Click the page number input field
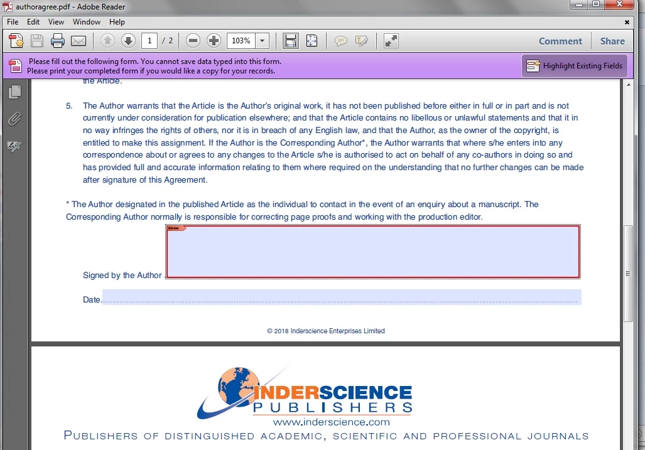Image resolution: width=645 pixels, height=450 pixels. (x=149, y=41)
